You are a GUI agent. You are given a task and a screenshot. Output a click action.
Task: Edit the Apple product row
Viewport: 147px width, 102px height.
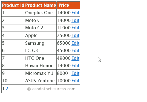pyautogui.click(x=75, y=35)
